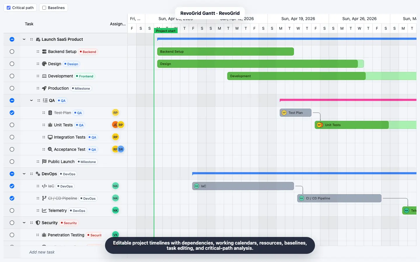Click the Security tag on Security row
420x262 pixels.
click(x=69, y=223)
